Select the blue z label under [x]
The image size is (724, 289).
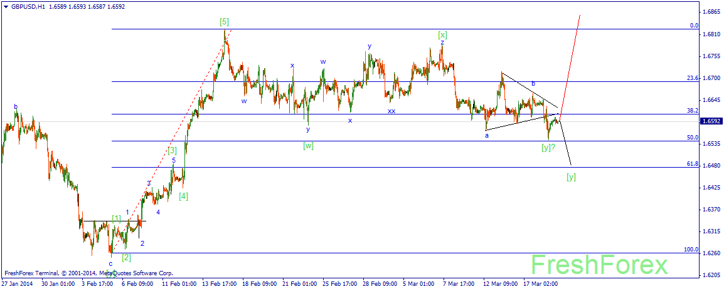coord(442,42)
